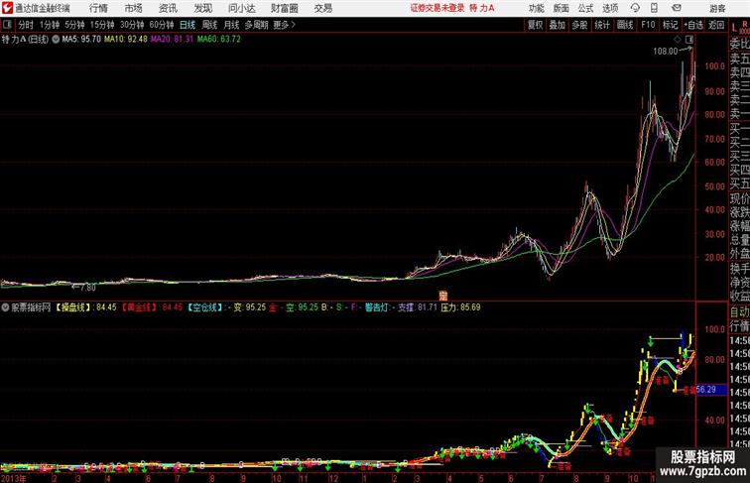
Task: Click the 108.00 high price label
Action: click(666, 52)
